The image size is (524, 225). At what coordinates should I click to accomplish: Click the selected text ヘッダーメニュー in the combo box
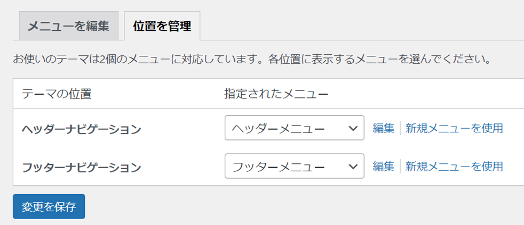(x=279, y=129)
